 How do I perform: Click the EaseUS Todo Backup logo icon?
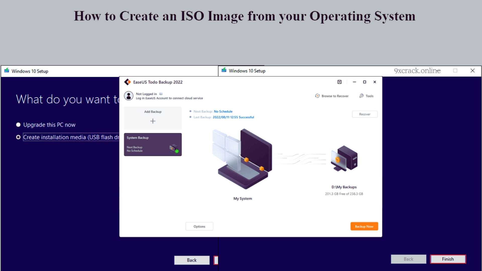pos(128,82)
